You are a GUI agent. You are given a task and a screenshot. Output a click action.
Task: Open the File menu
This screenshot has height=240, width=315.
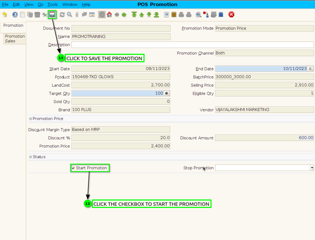[x=5, y=4]
